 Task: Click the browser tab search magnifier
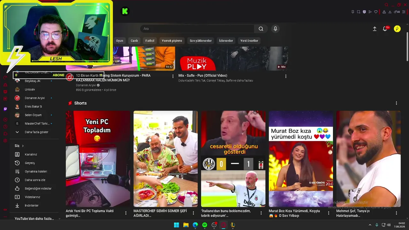tap(386, 5)
